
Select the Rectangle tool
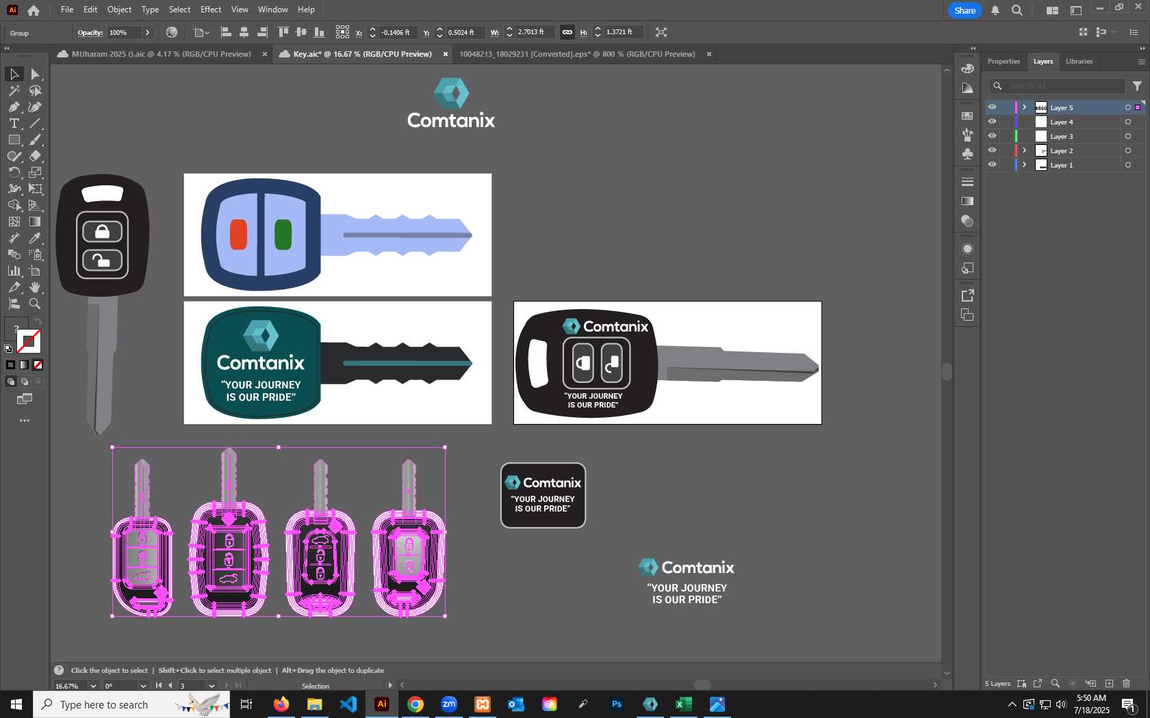pyautogui.click(x=14, y=139)
